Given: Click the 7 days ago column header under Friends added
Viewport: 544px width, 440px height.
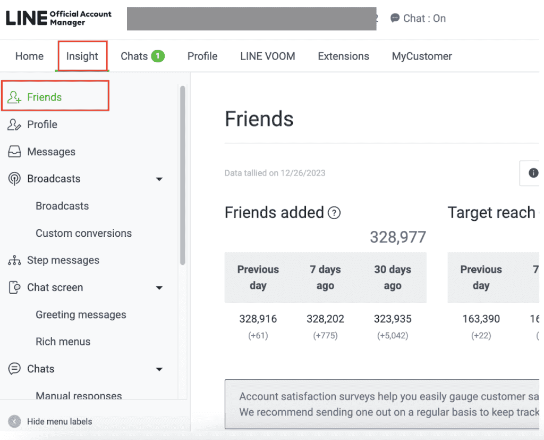Looking at the screenshot, I should point(326,277).
